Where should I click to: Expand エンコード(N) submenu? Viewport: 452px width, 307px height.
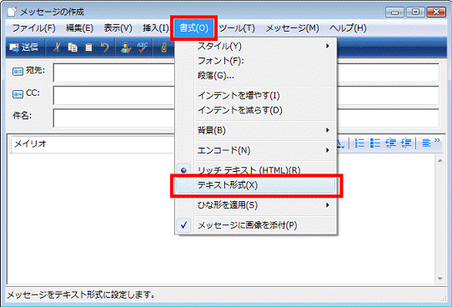pyautogui.click(x=255, y=150)
